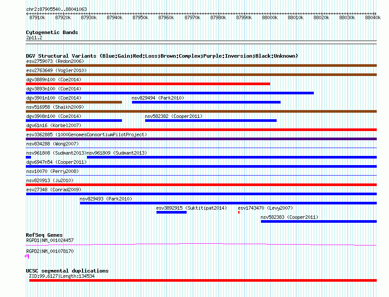Click the 88020k ruler position label

click(x=321, y=18)
